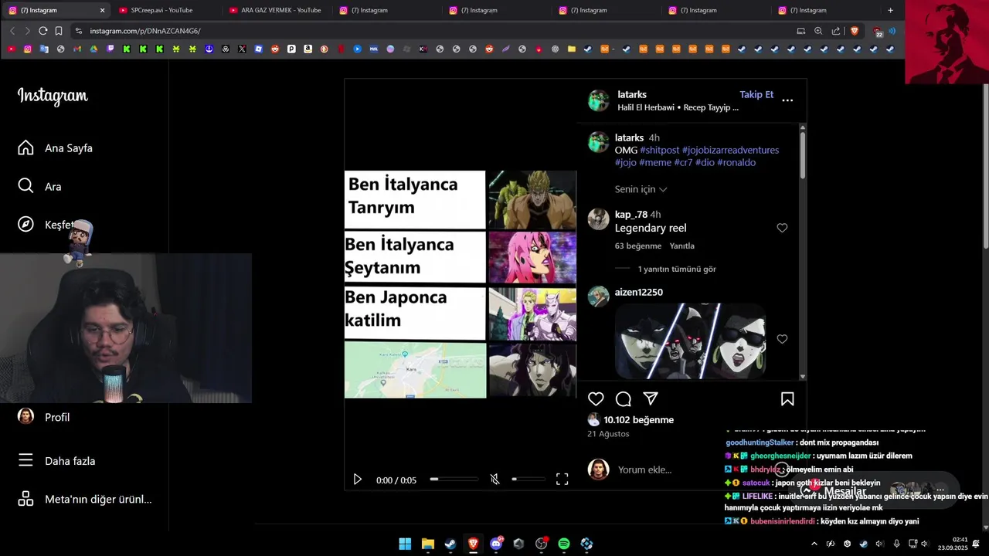The width and height of the screenshot is (989, 556).
Task: Open the #ronaldo hashtag link
Action: [736, 162]
